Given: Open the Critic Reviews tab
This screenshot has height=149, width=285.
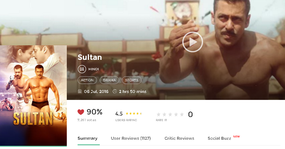Looking at the screenshot, I should pyautogui.click(x=179, y=138).
